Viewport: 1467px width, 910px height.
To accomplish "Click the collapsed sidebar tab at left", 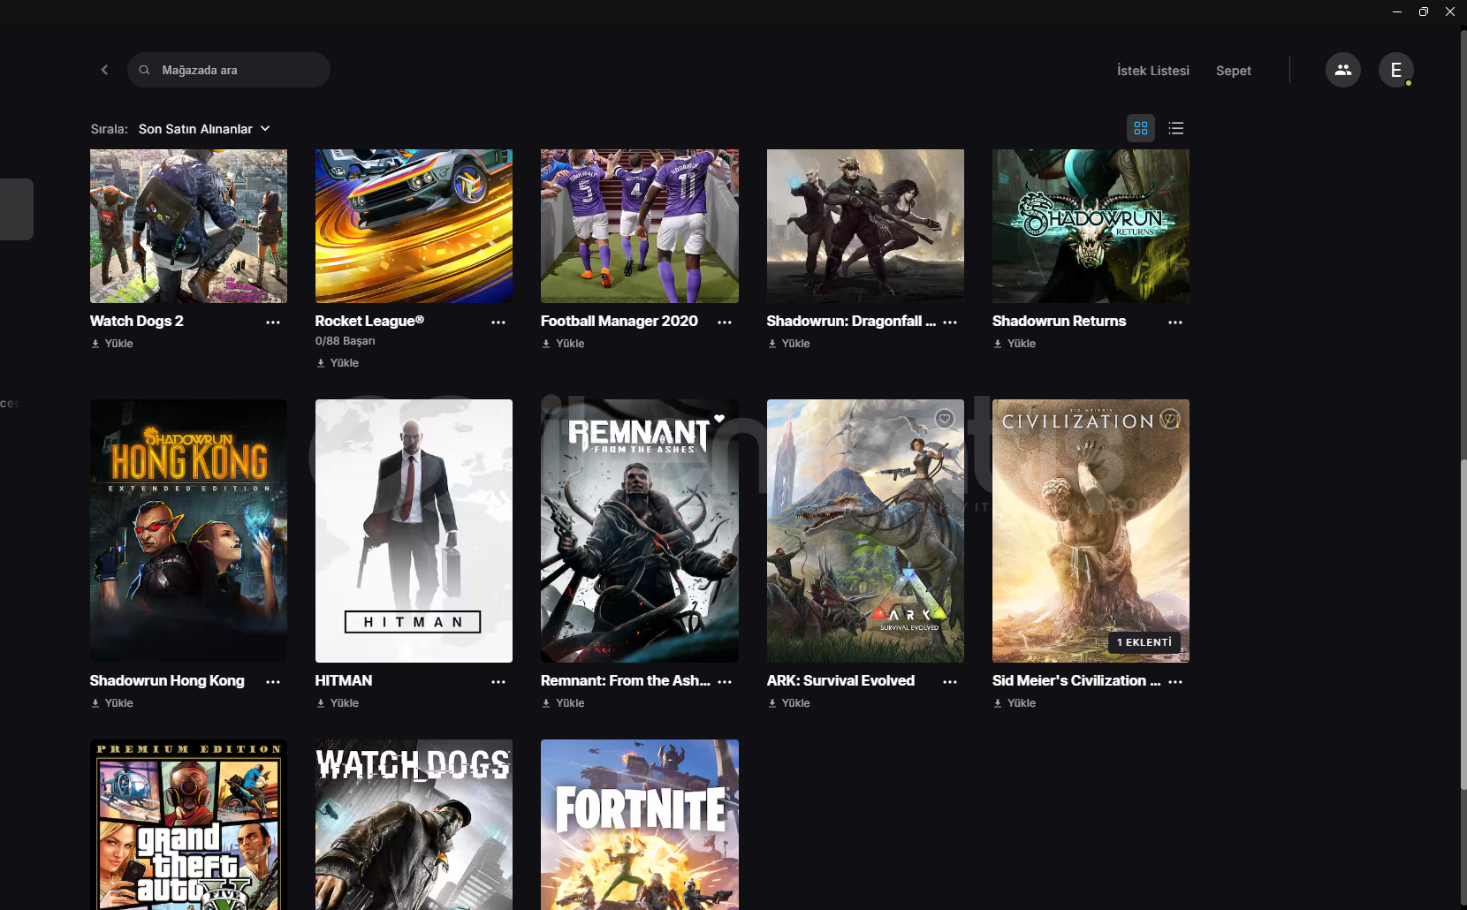I will coord(16,209).
